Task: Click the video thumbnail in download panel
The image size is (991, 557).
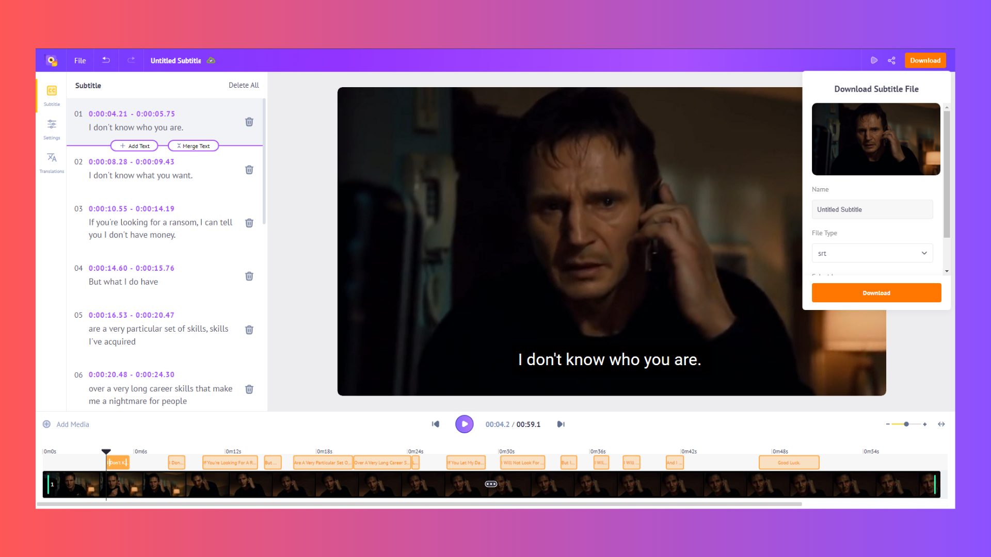Action: tap(876, 139)
